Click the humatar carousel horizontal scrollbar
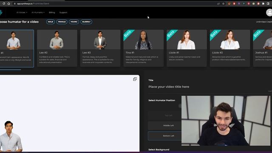Image resolution: width=272 pixels, height=153 pixels. (10, 70)
